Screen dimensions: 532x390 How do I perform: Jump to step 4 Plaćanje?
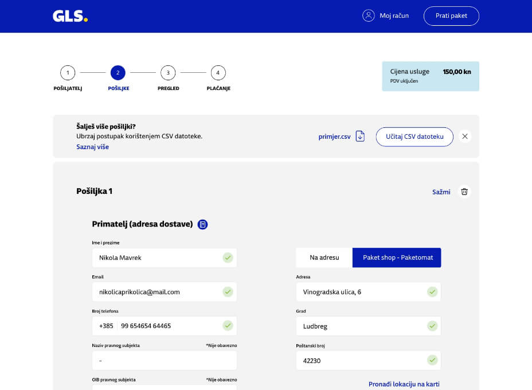[x=218, y=73]
